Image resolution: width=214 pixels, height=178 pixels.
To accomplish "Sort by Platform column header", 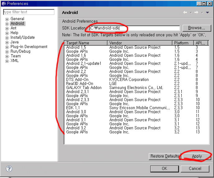I will click(x=183, y=43).
